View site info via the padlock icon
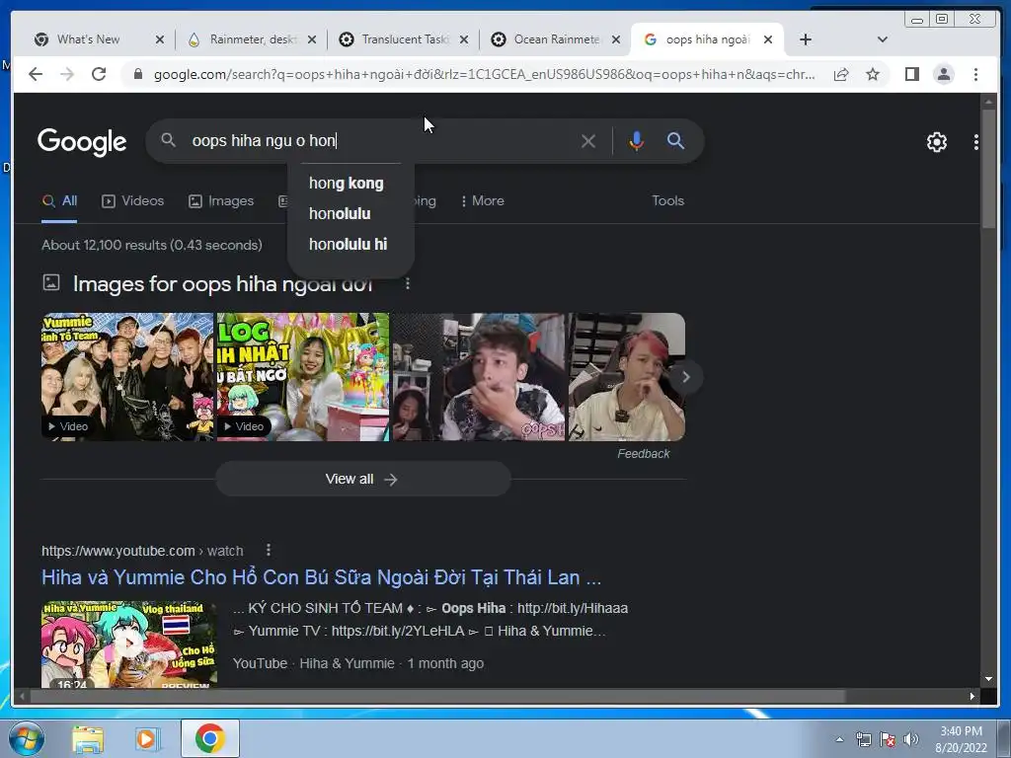 (x=138, y=74)
